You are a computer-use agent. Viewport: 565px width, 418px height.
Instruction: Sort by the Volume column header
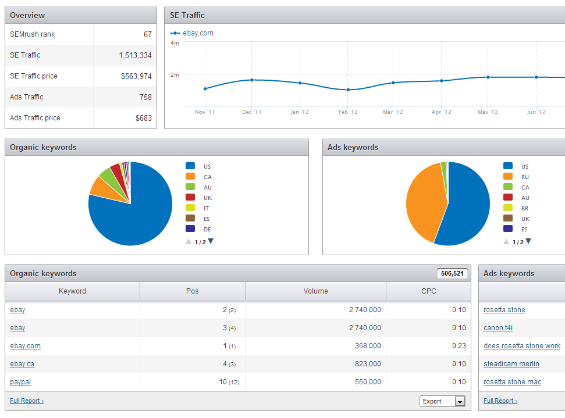coord(315,291)
